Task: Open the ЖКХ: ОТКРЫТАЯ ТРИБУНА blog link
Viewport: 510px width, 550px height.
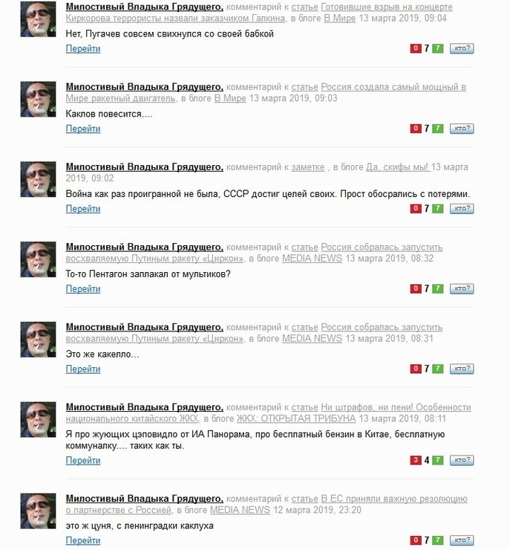Action: point(296,418)
